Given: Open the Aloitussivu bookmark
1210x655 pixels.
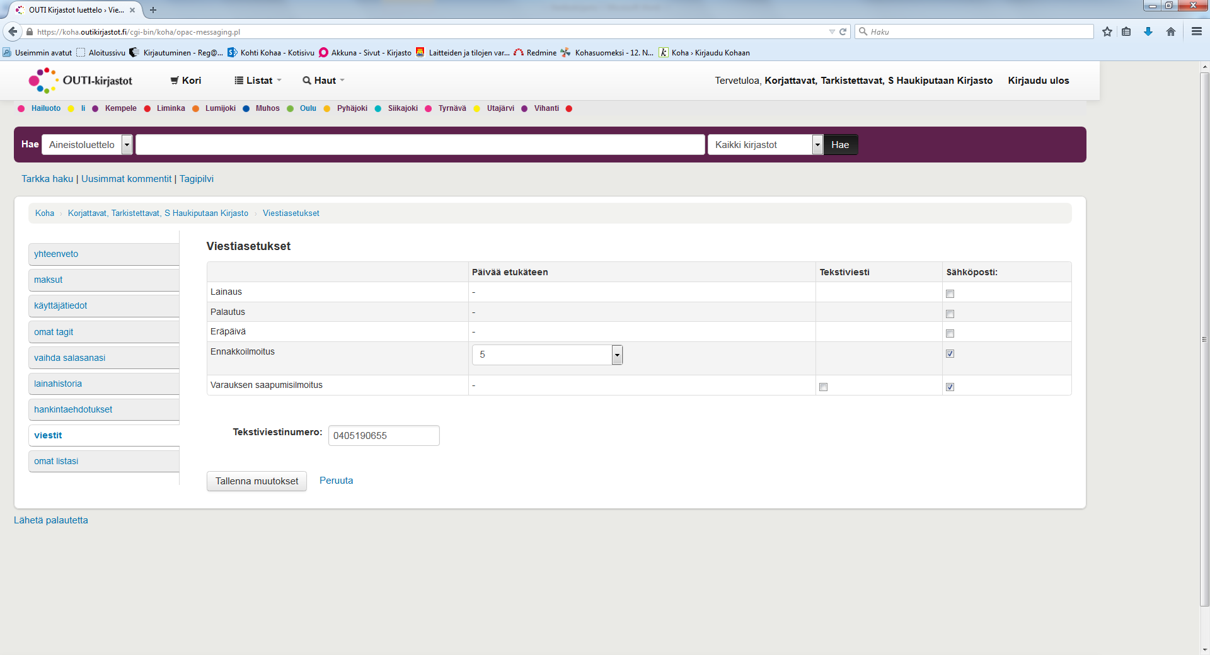Looking at the screenshot, I should tap(101, 53).
